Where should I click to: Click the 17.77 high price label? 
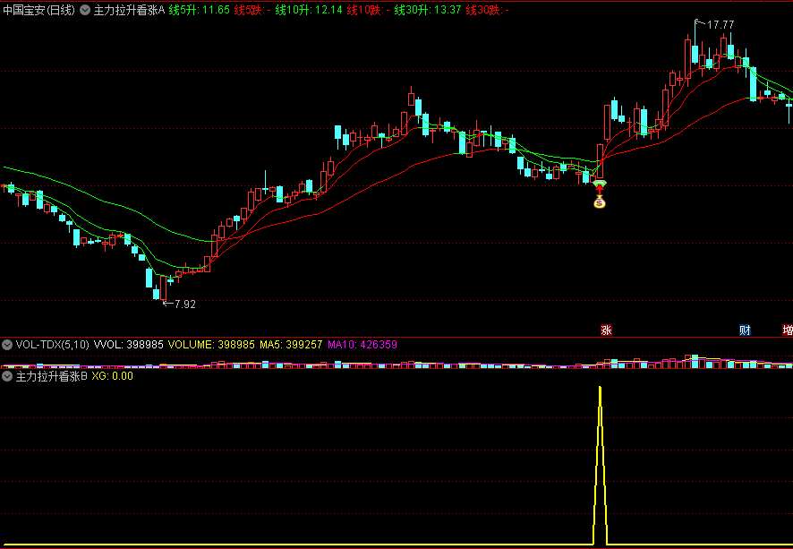click(x=721, y=25)
